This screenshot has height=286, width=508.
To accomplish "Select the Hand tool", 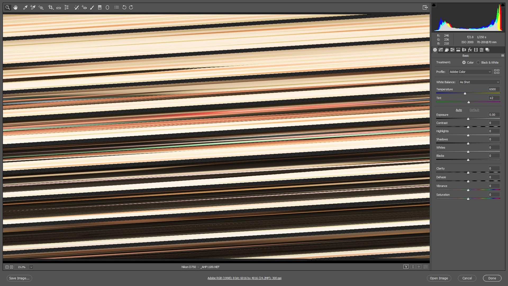I will [15, 7].
